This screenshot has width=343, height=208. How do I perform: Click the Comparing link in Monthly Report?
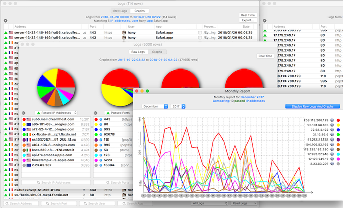pos(221,101)
